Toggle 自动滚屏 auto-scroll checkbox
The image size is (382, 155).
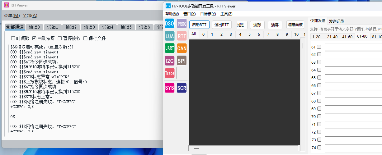coord(34,39)
